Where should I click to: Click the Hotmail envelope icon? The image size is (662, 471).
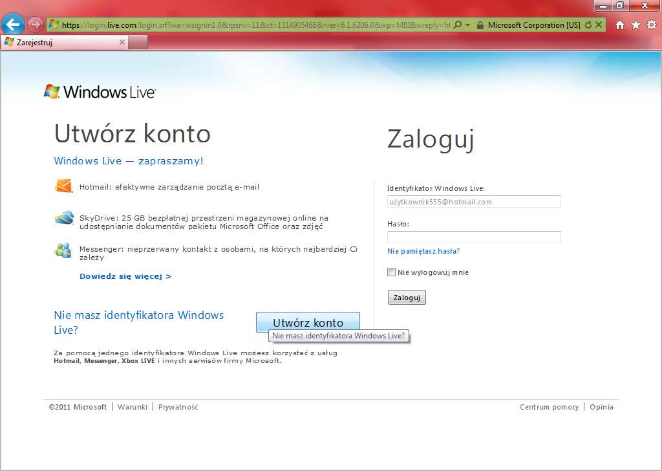[x=64, y=186]
